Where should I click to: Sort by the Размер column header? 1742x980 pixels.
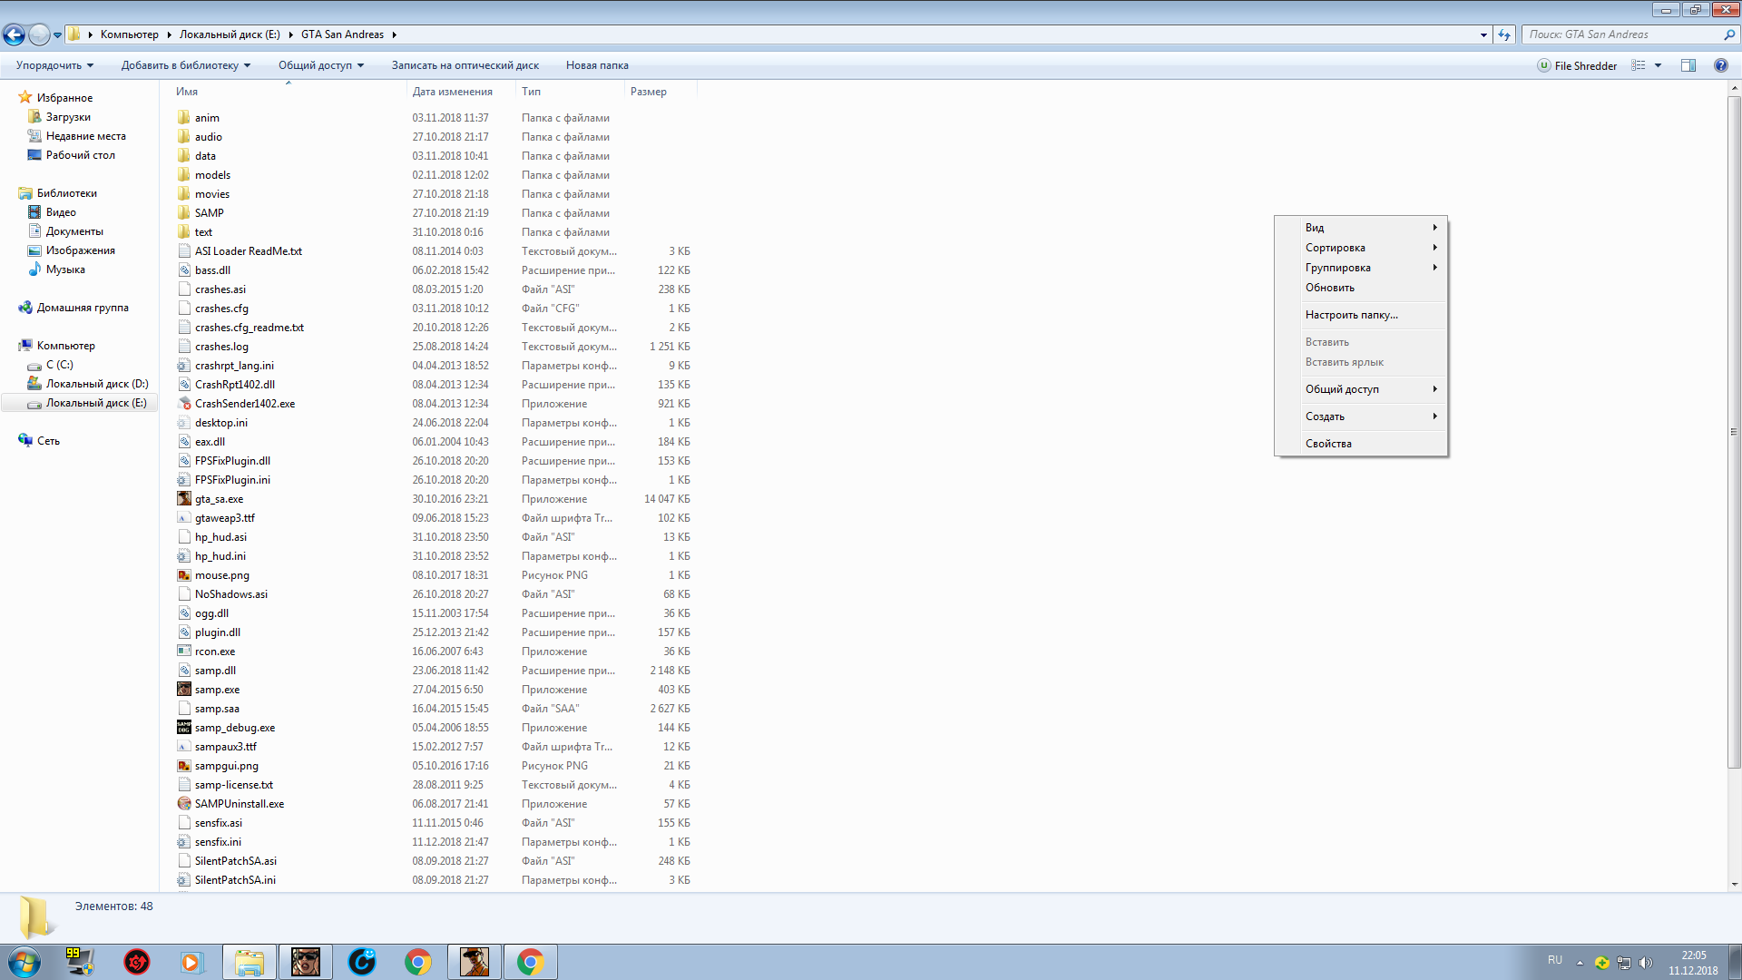pyautogui.click(x=660, y=92)
